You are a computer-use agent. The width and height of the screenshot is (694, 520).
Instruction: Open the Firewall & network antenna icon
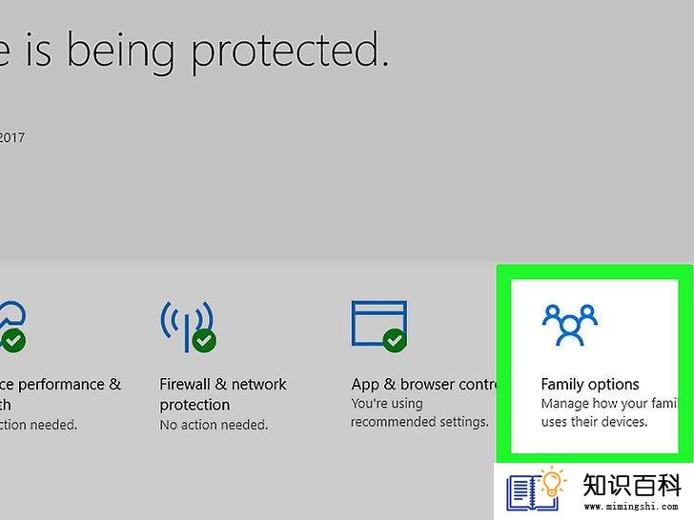(188, 327)
